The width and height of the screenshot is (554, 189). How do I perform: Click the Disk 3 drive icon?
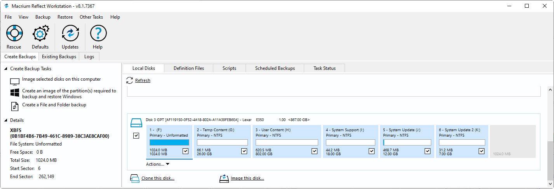pos(136,123)
